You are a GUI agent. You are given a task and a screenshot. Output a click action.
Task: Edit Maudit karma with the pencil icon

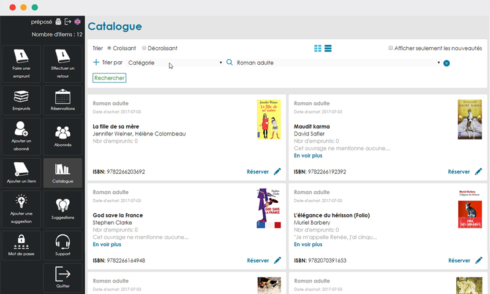pos(478,171)
